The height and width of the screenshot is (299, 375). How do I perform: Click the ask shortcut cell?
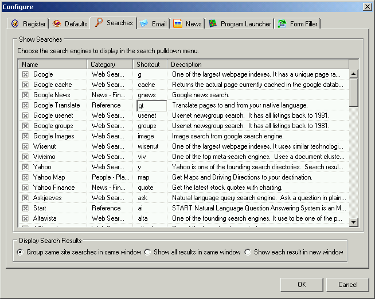click(143, 198)
